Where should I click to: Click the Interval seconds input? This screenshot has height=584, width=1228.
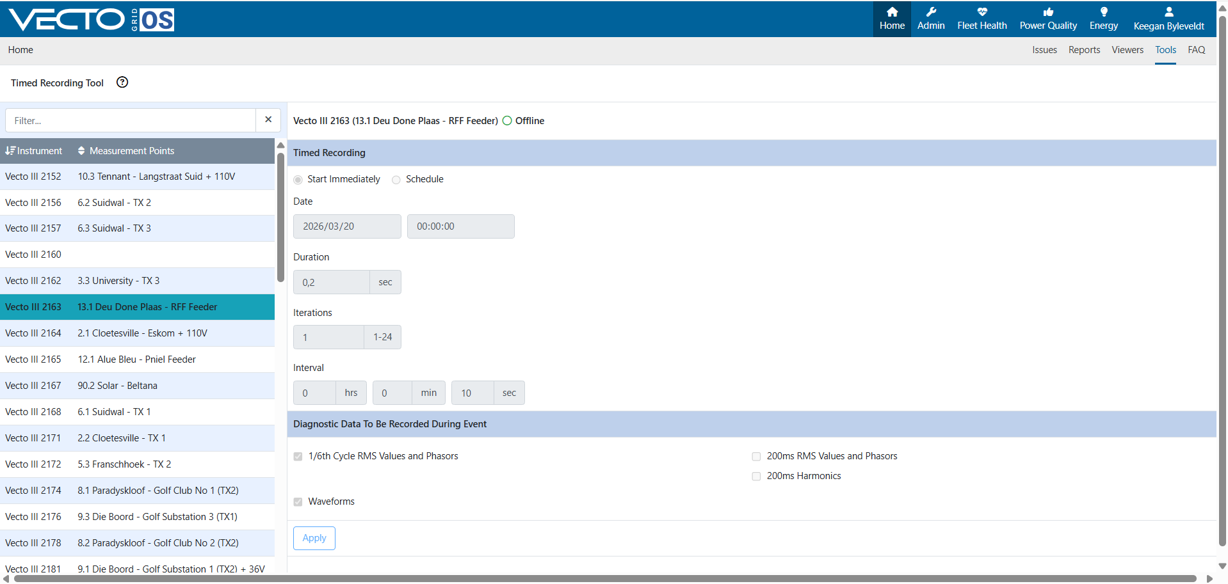pos(473,393)
